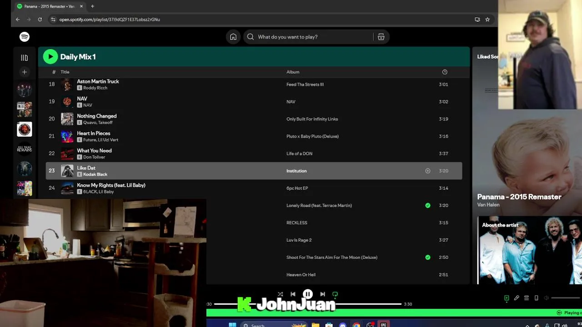Screen dimensions: 582x327
Task: Open album Feed Tha Streets III
Action: tap(305, 84)
